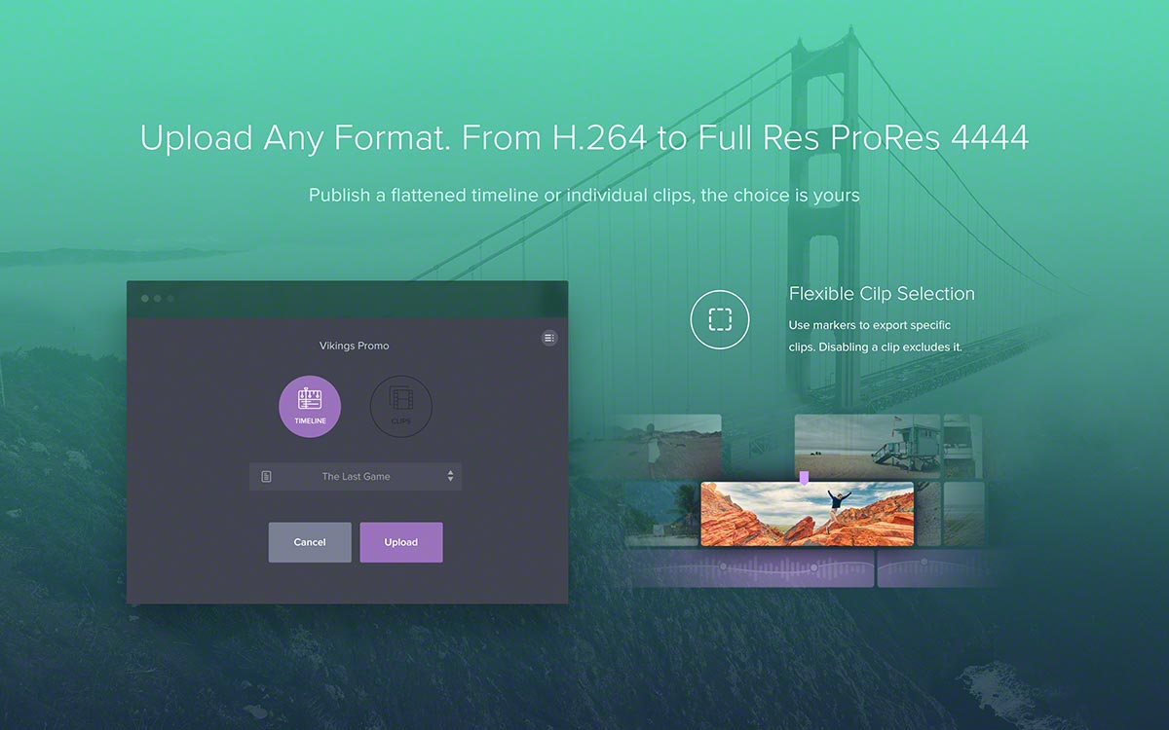Select the Clips upload mode
Screen dimensions: 1169x730
pos(400,406)
